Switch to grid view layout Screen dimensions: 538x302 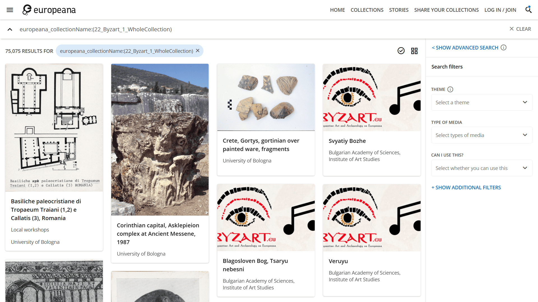pyautogui.click(x=414, y=51)
